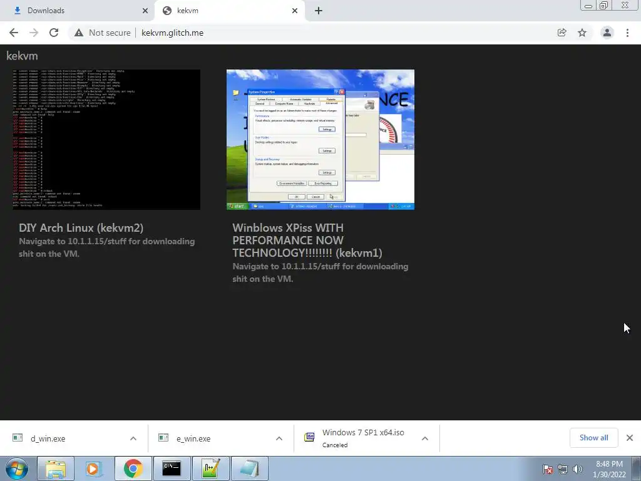Click the Action Center flag icon
The height and width of the screenshot is (481, 641).
click(x=548, y=469)
